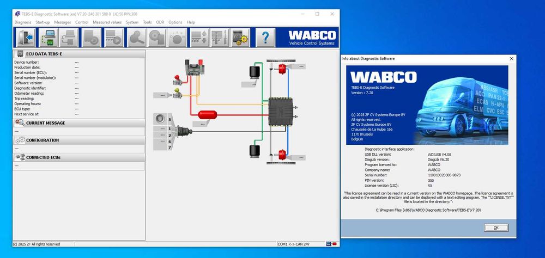Click the greyed trailer play toolbar icon
The width and height of the screenshot is (545, 258).
(x=114, y=37)
